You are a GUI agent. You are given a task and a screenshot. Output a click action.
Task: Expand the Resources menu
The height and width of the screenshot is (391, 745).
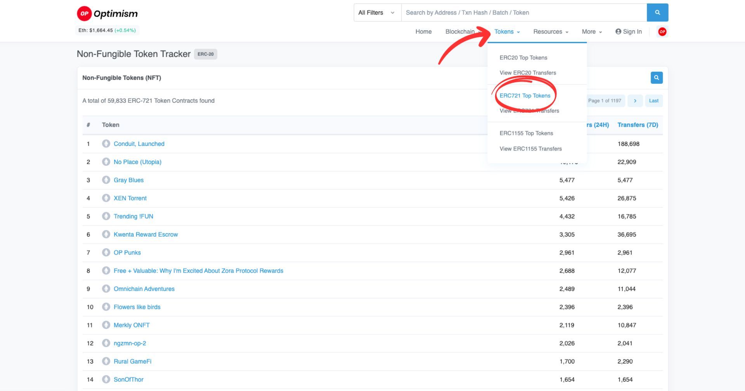click(x=551, y=32)
